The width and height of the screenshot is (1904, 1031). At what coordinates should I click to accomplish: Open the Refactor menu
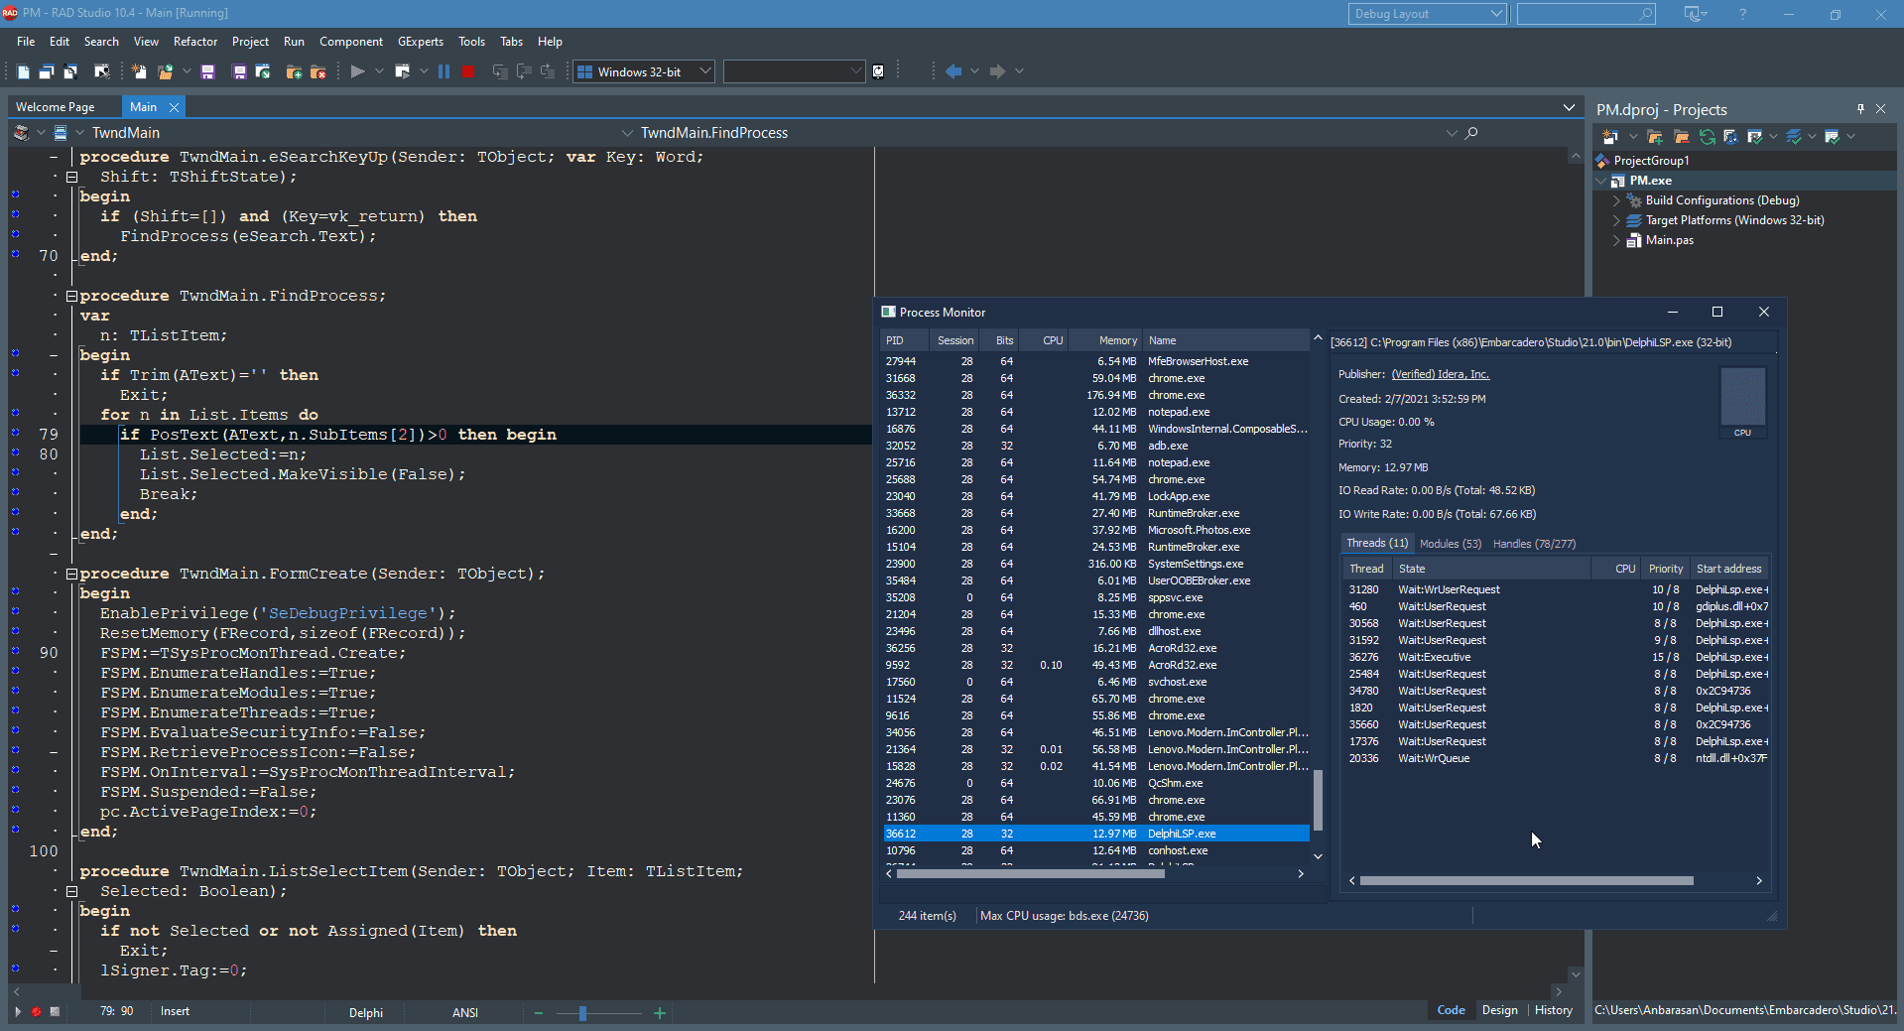click(x=195, y=42)
